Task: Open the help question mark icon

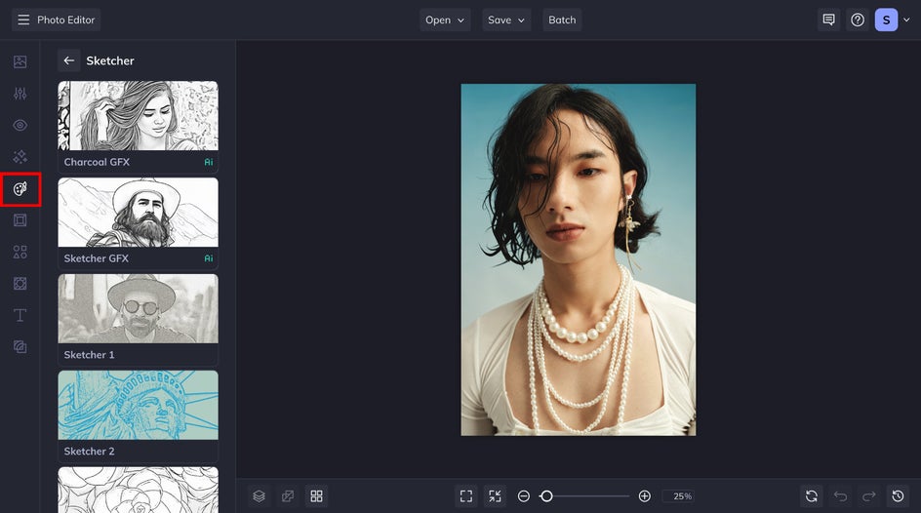Action: click(858, 20)
